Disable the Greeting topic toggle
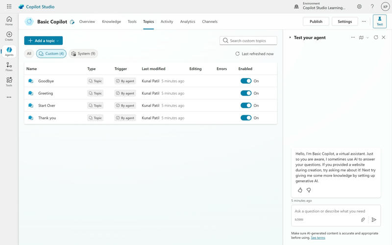392x245 pixels. click(246, 93)
